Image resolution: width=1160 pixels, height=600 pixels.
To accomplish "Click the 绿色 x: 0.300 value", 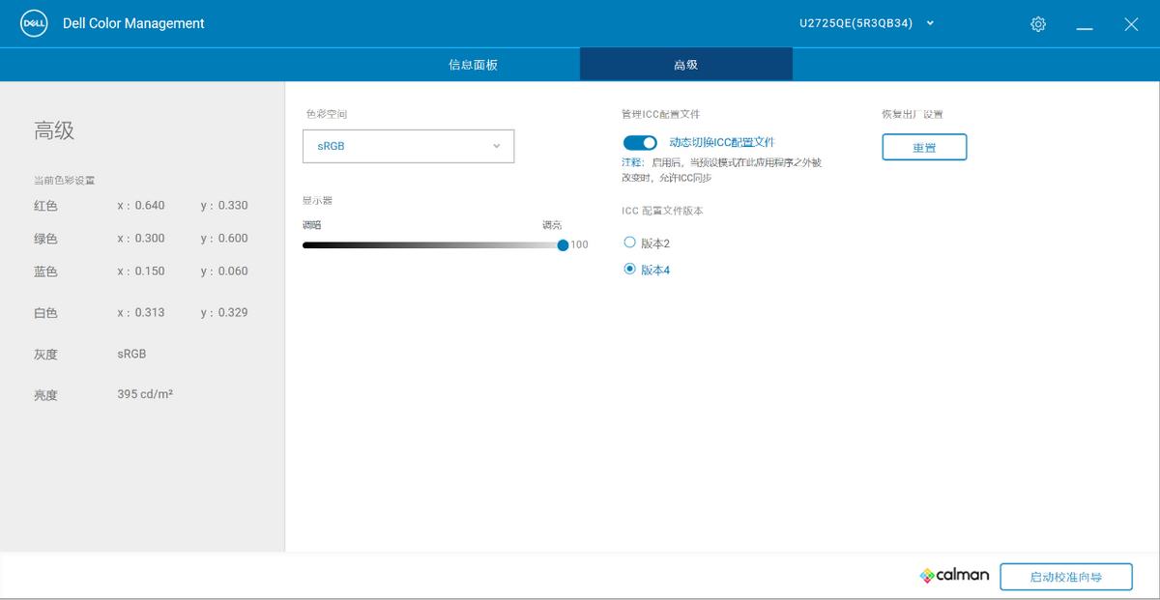I will tap(141, 238).
